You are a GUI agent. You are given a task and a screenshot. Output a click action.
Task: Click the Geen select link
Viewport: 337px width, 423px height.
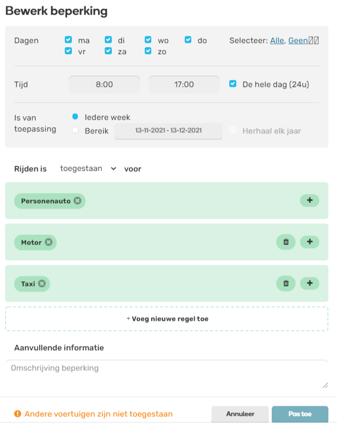[298, 40]
